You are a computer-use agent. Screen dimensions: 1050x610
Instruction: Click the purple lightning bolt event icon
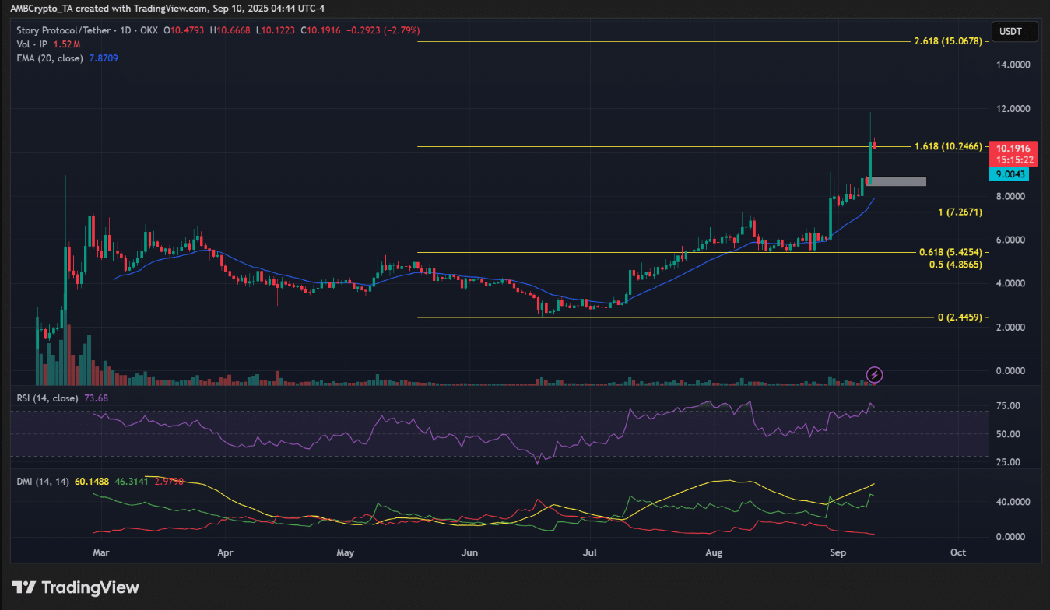coord(874,375)
